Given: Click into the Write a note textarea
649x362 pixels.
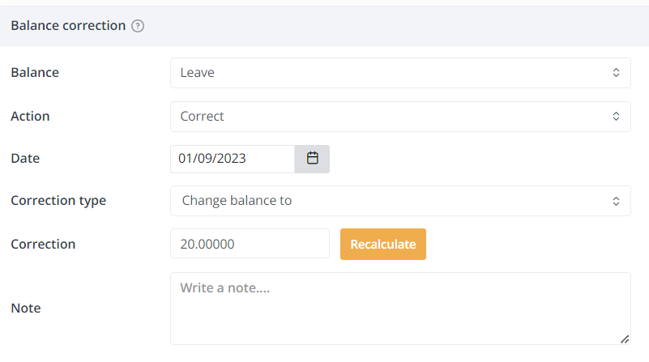Looking at the screenshot, I should point(400,309).
